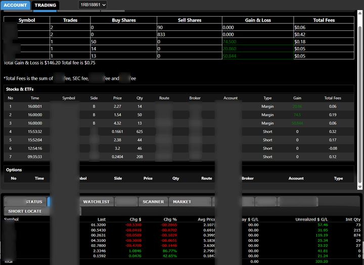Switch to the ACCOUNT tab
The height and width of the screenshot is (265, 364).
tap(15, 5)
